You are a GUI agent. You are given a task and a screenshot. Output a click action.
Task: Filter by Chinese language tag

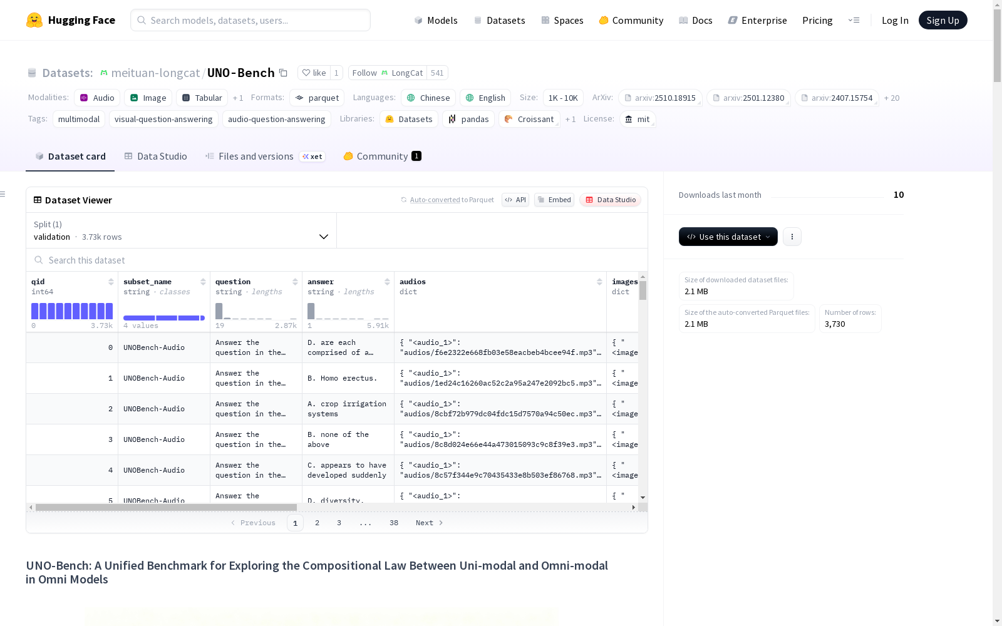428,98
